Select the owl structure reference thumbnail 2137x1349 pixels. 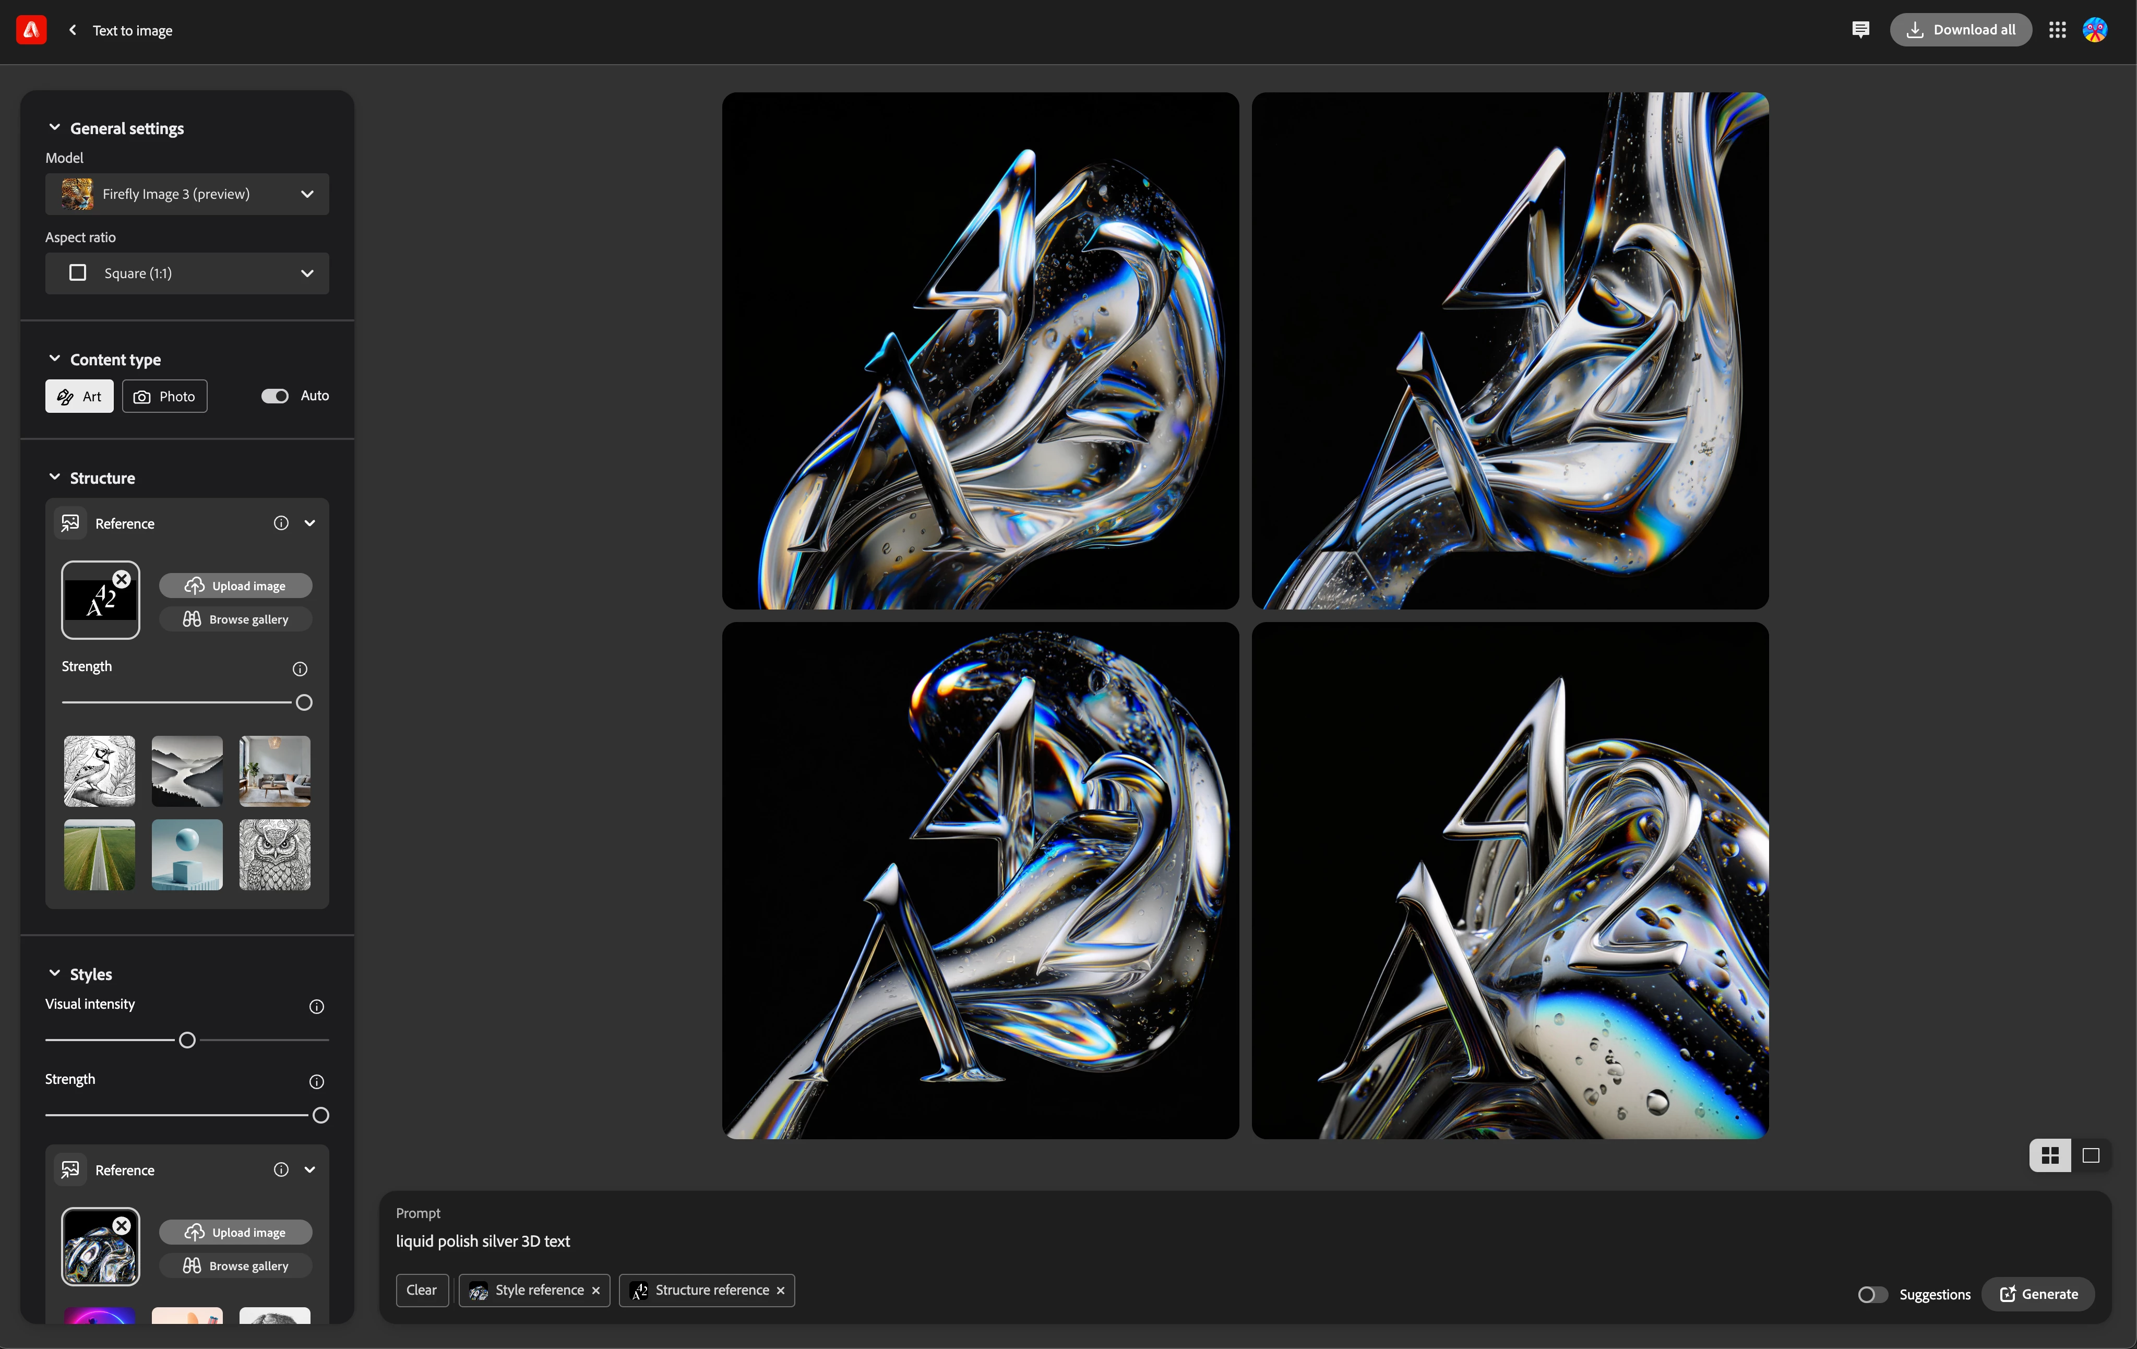pos(275,855)
